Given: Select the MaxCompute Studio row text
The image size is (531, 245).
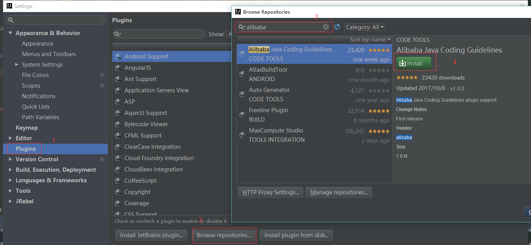Looking at the screenshot, I should 276,130.
